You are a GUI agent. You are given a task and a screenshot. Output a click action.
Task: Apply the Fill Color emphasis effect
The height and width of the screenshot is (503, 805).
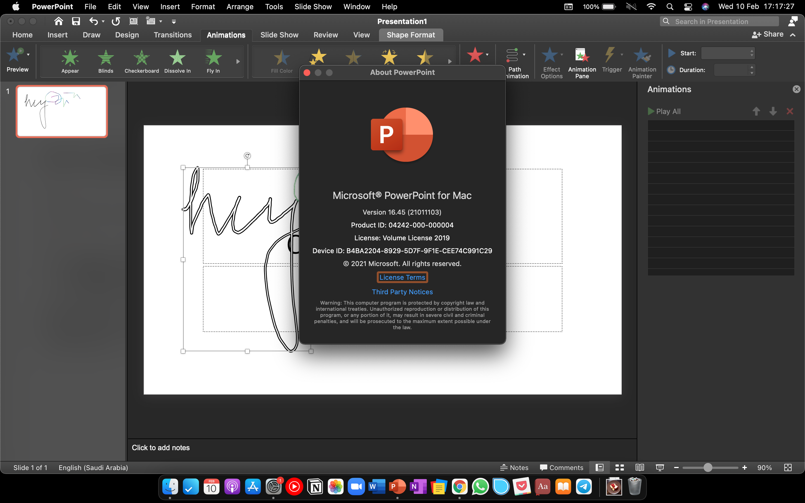[281, 61]
